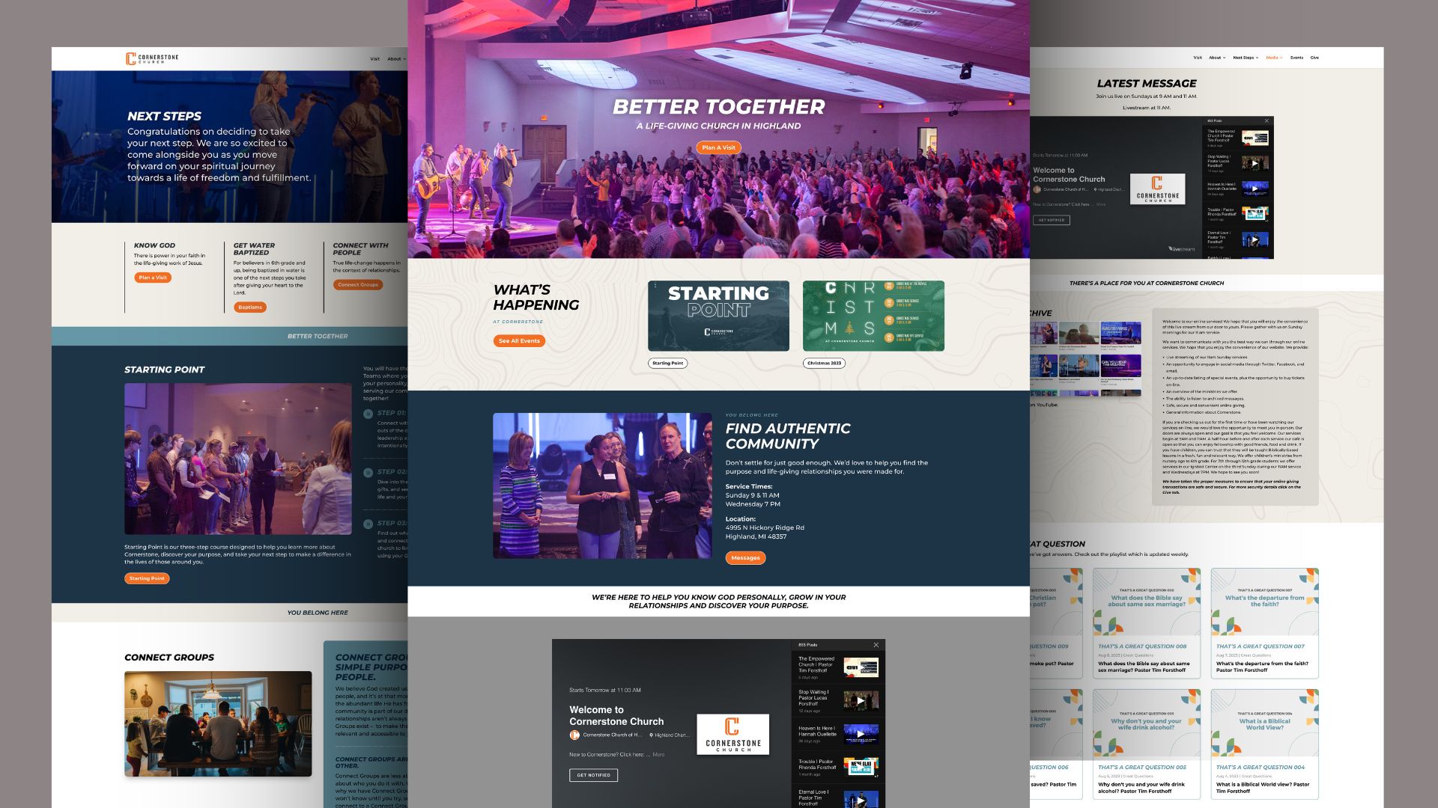1438x808 pixels.
Task: Click the orange Starting Point button
Action: pyautogui.click(x=146, y=578)
